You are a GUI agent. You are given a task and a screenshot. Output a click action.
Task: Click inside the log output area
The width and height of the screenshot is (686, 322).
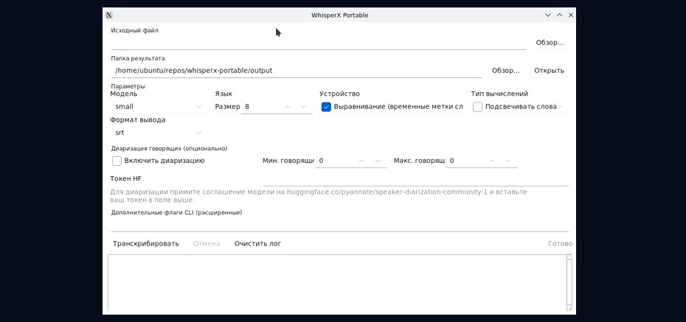point(337,283)
